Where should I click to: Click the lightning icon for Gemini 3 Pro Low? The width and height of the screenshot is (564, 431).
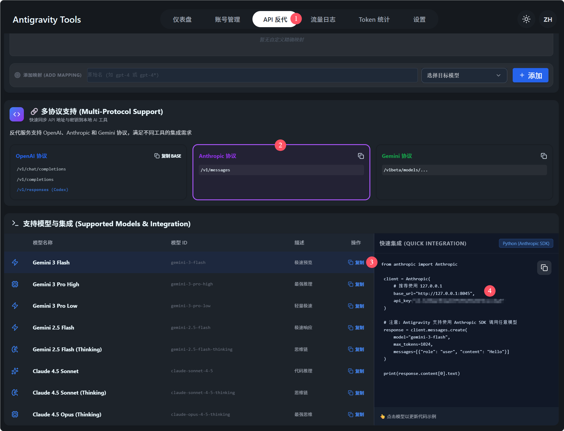15,306
